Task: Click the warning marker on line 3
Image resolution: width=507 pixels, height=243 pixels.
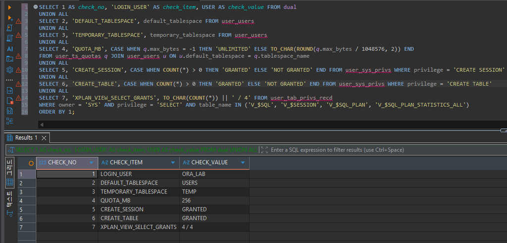Action: coord(18,21)
